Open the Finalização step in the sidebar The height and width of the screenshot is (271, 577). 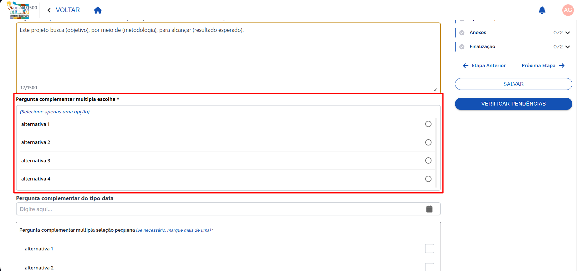[x=482, y=47]
